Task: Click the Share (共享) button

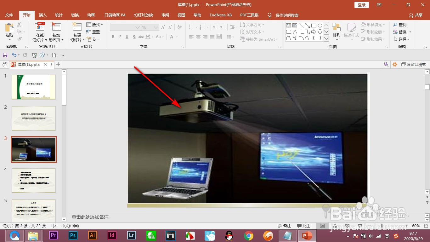Action: point(416,15)
